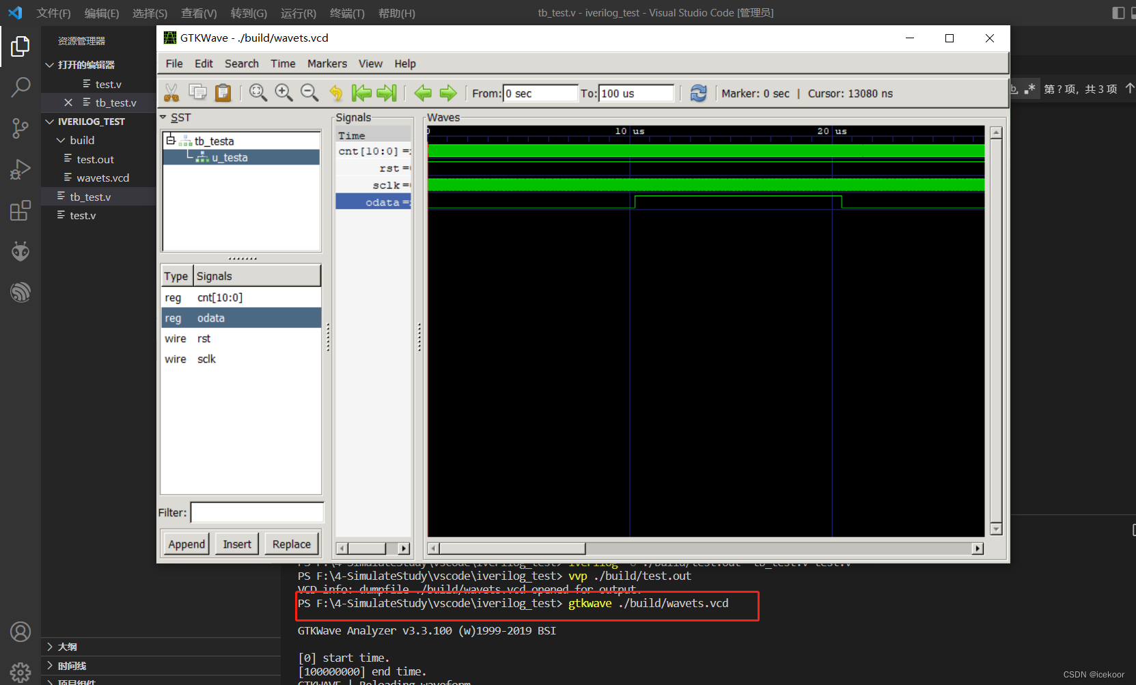Click the Type column header
1136x685 pixels.
[176, 276]
